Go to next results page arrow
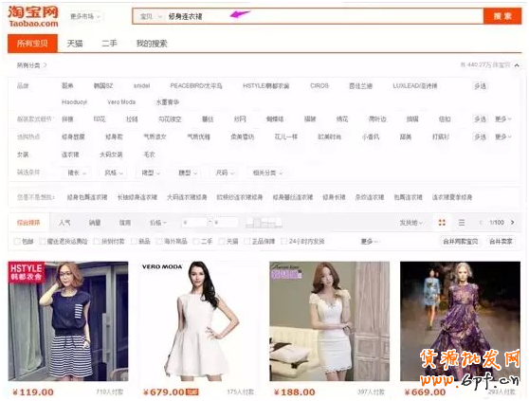529x401 pixels. pos(513,223)
